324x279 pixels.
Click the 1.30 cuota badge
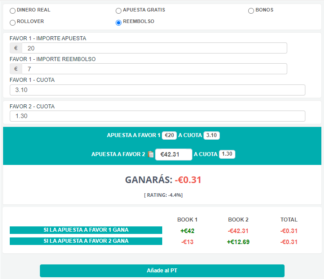click(x=227, y=154)
